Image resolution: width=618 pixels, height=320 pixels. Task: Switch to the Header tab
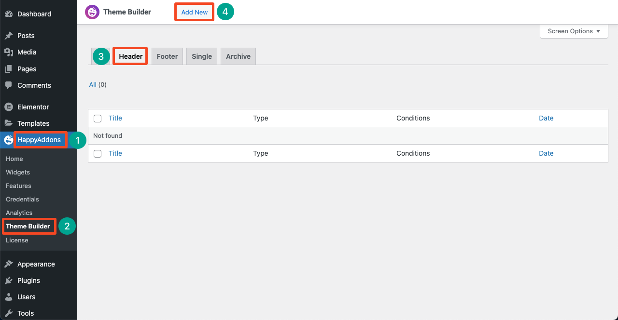click(x=130, y=56)
